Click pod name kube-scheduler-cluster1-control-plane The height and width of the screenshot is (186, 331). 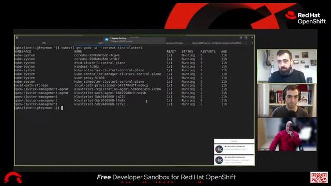(109, 82)
